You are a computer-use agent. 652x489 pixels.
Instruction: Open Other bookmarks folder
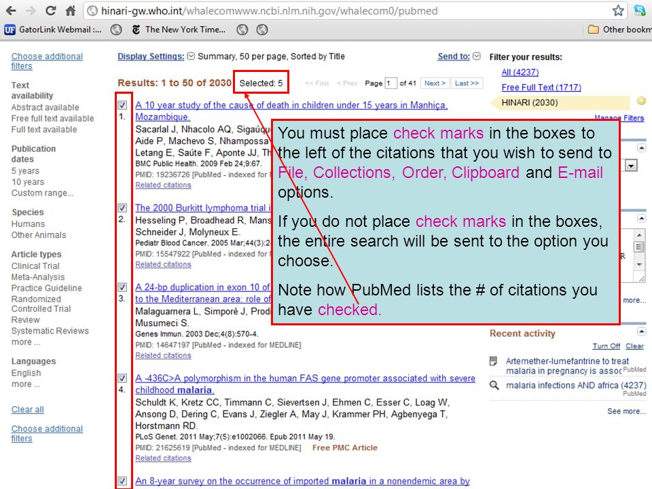(620, 29)
